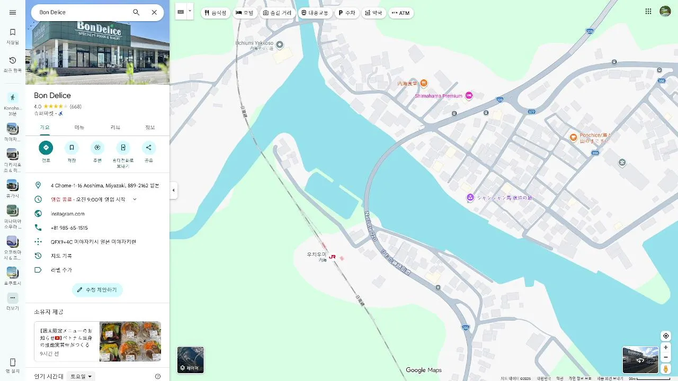Switch to About (정보) tab
Screen dimensions: 678x381
(x=150, y=128)
